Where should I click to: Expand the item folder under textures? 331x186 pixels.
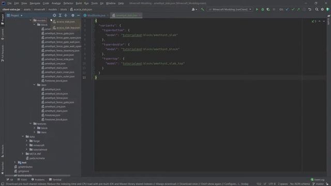pos(34,132)
